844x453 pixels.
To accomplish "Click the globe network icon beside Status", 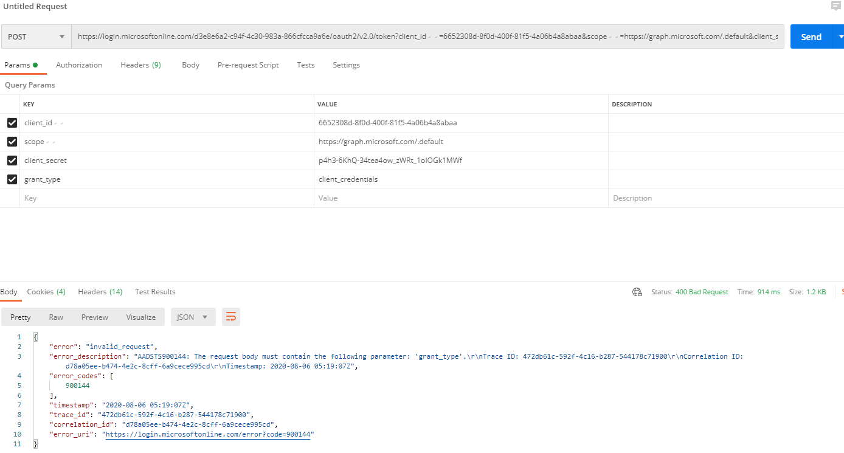I will (637, 292).
